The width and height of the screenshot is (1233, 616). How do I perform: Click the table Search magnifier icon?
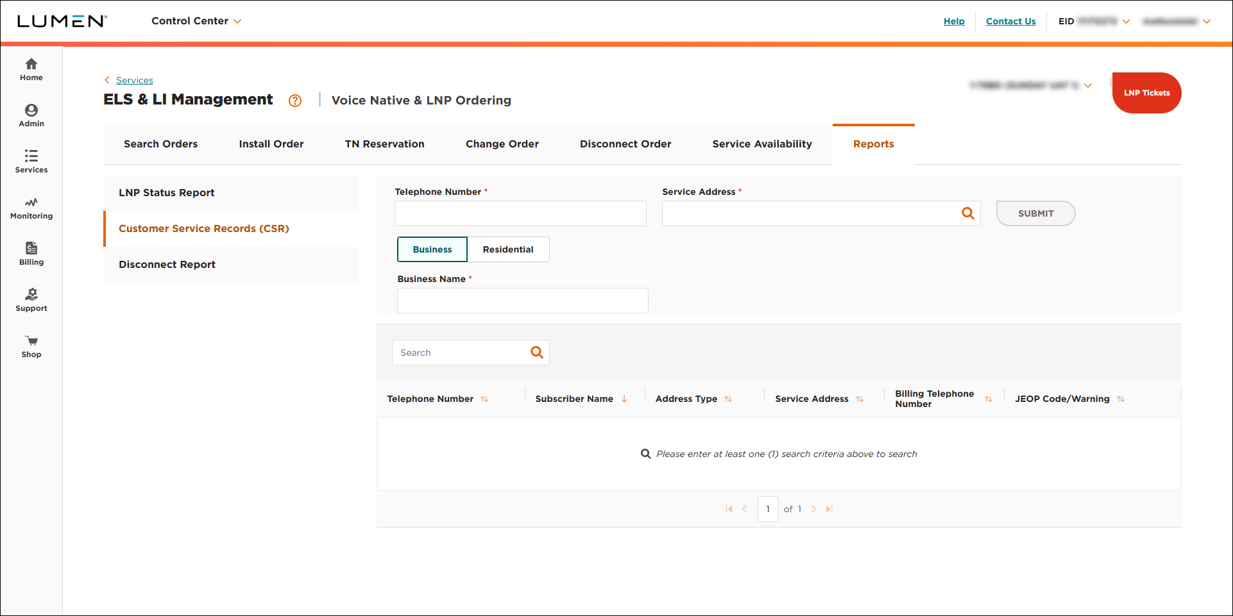pyautogui.click(x=537, y=353)
